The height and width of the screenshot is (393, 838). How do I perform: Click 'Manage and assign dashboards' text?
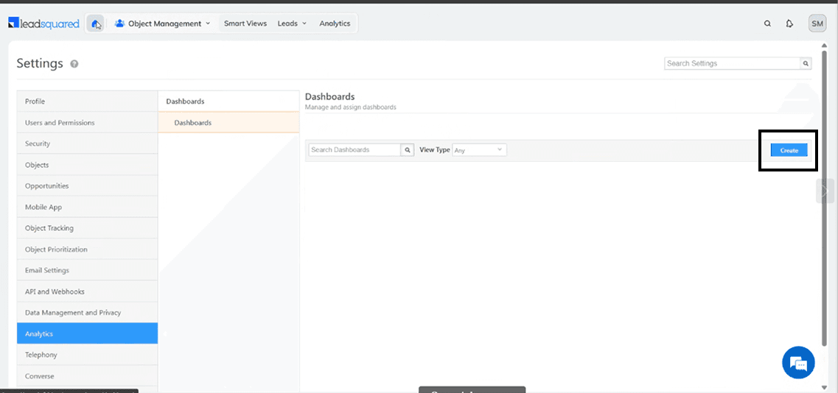coord(351,107)
